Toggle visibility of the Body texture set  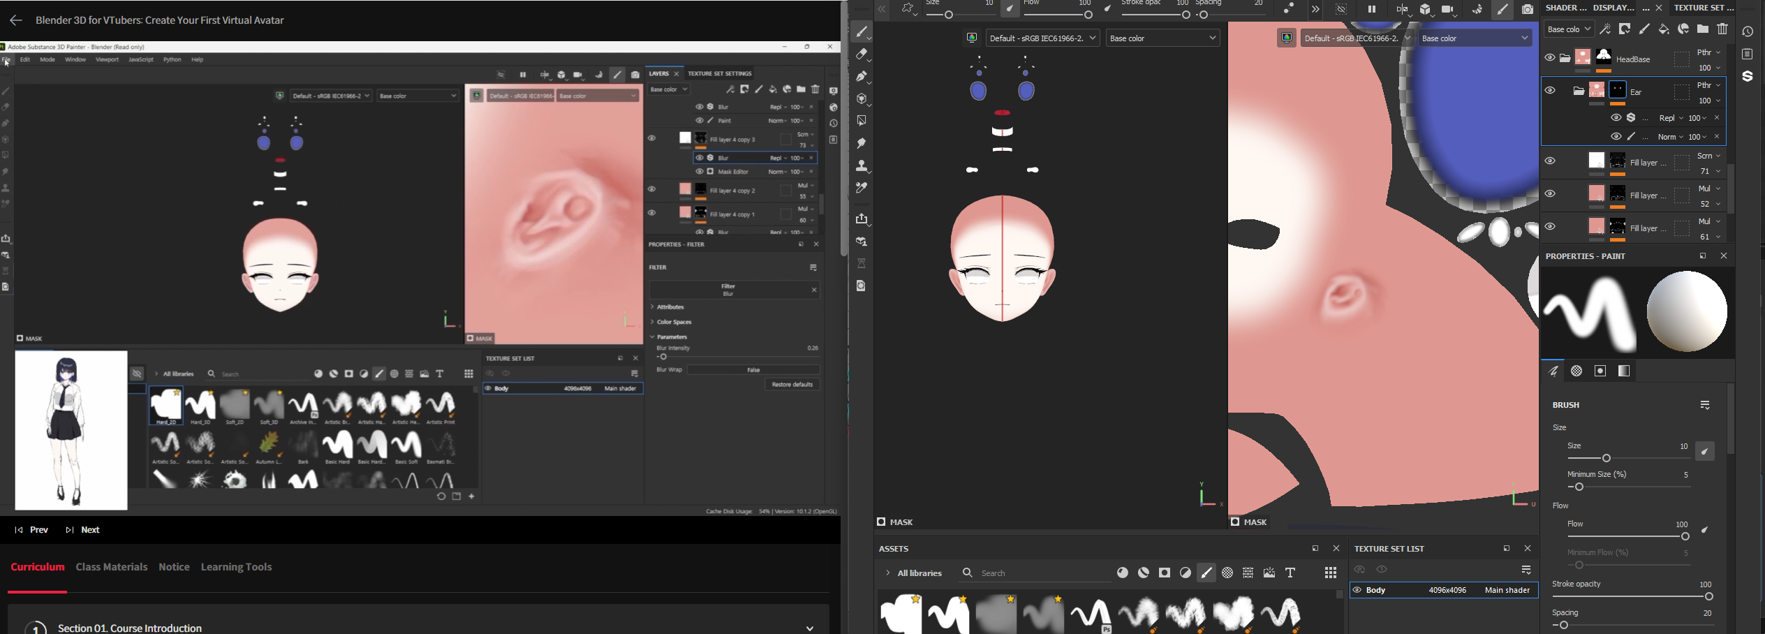coord(1357,590)
